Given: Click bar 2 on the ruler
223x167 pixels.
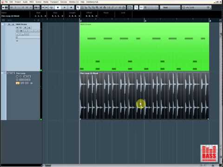Looking at the screenshot, I should tap(81, 20).
